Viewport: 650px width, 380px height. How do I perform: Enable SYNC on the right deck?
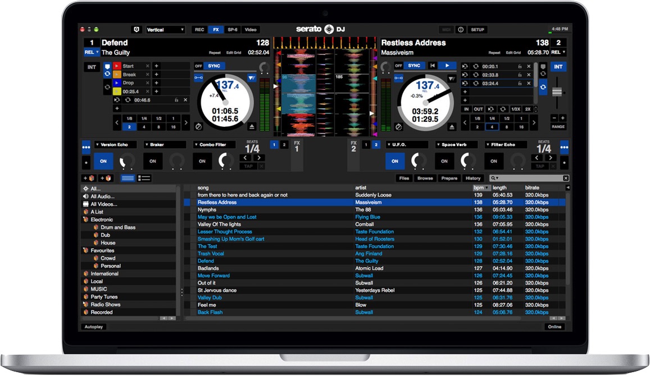click(x=413, y=66)
